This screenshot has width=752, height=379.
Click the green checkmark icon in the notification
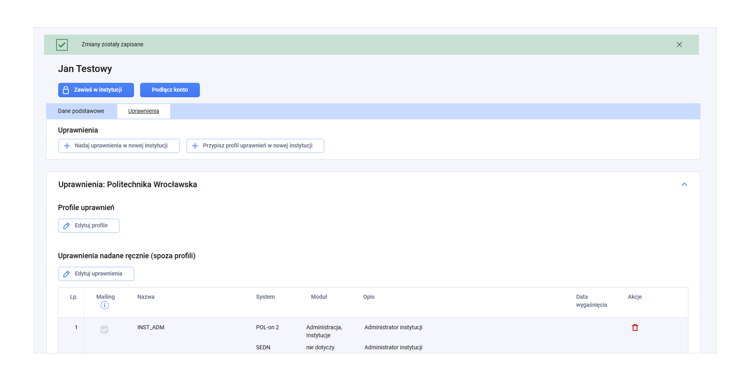(x=62, y=45)
